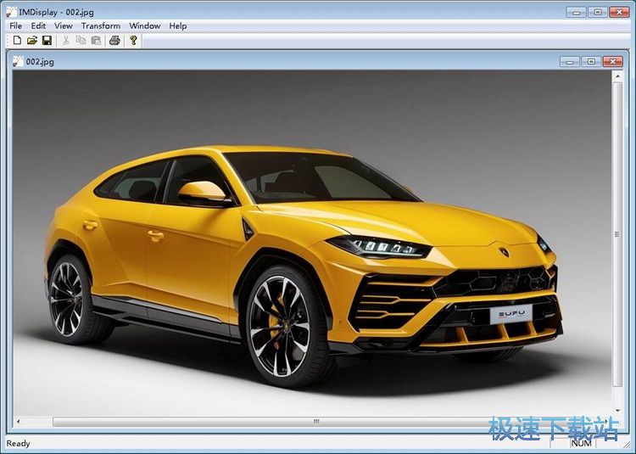The height and width of the screenshot is (454, 636).
Task: Click the Save floppy disk icon
Action: click(47, 40)
